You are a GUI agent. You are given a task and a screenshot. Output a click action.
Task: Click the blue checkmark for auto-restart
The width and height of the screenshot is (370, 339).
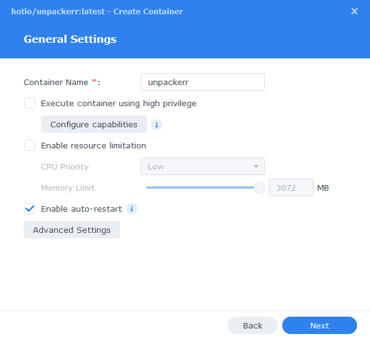[30, 209]
